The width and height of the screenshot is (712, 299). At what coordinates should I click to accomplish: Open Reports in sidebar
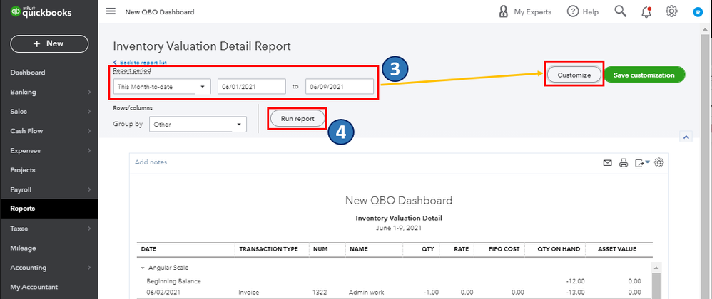pos(49,209)
